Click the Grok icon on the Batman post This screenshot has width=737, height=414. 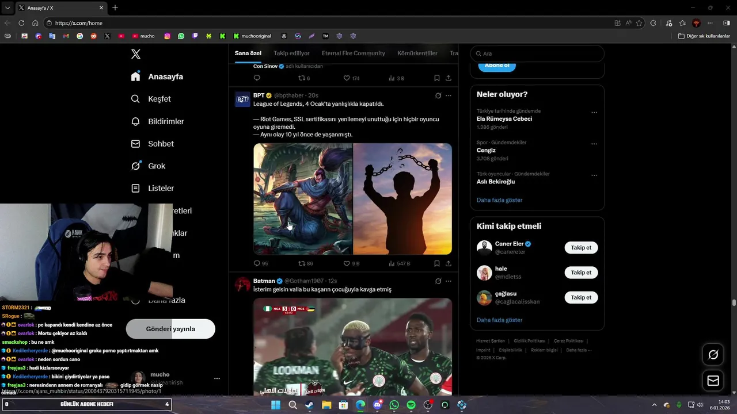[438, 281]
